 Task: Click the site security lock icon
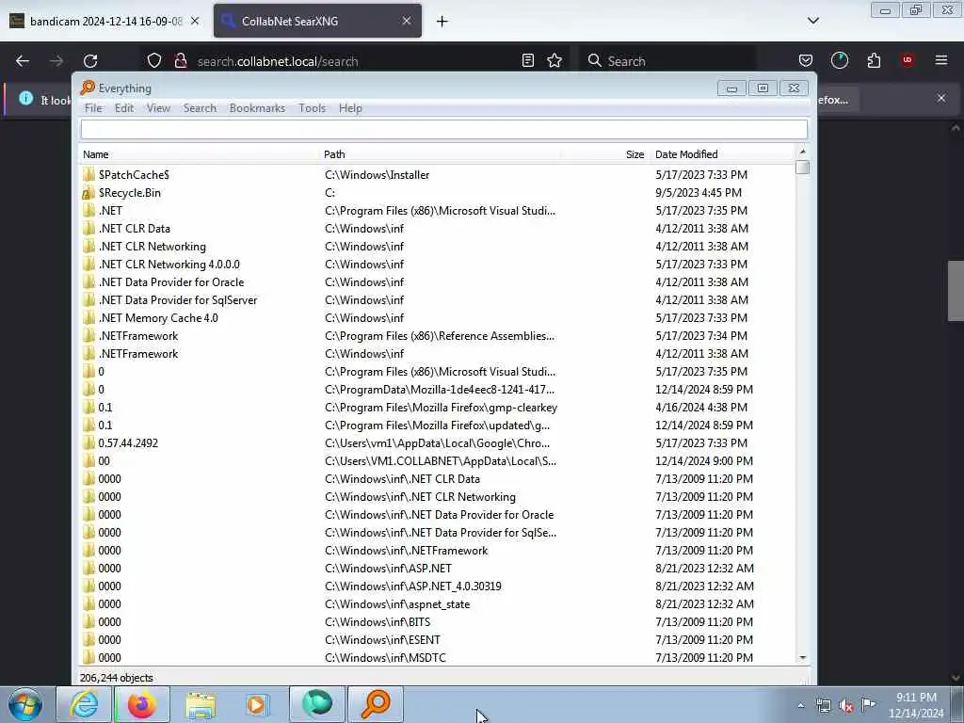(x=180, y=61)
